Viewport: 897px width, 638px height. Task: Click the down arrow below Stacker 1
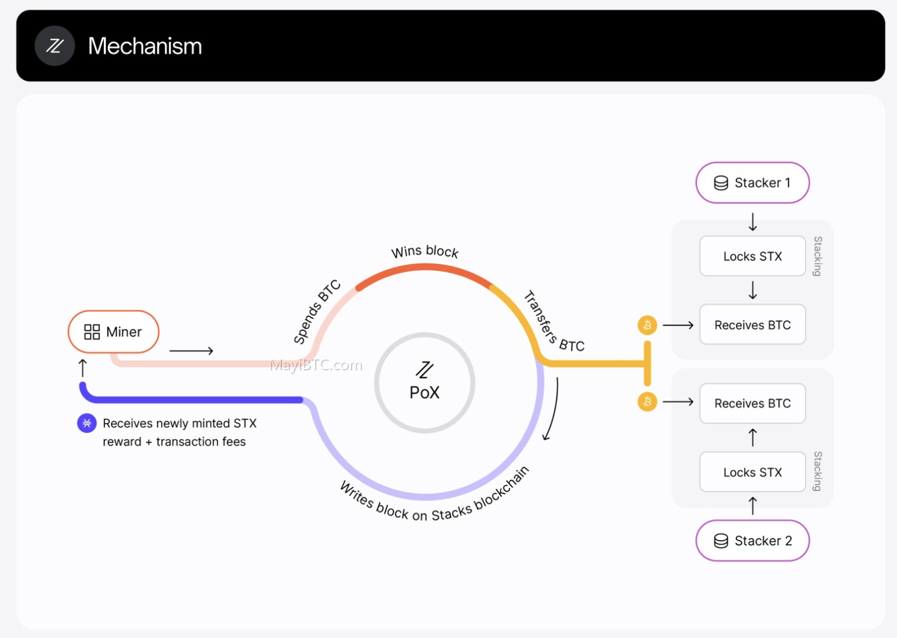(x=752, y=222)
